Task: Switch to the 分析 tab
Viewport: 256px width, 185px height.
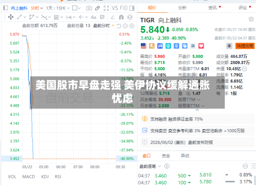Action: coord(182,8)
